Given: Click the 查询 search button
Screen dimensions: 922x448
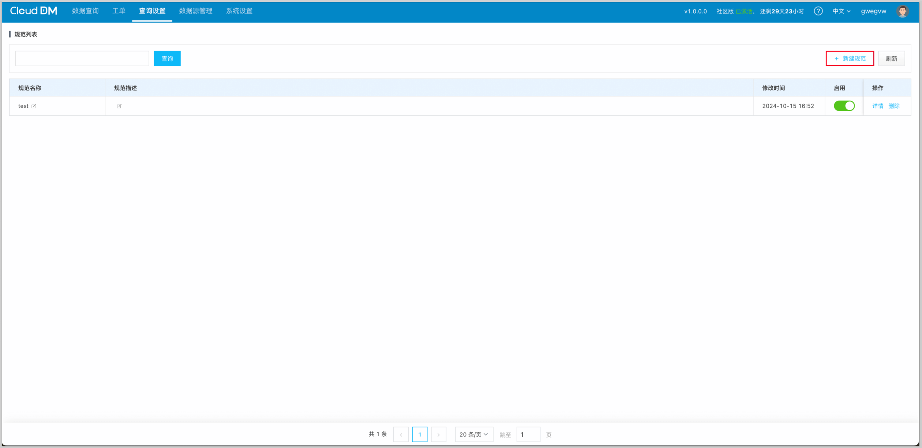Looking at the screenshot, I should (167, 59).
